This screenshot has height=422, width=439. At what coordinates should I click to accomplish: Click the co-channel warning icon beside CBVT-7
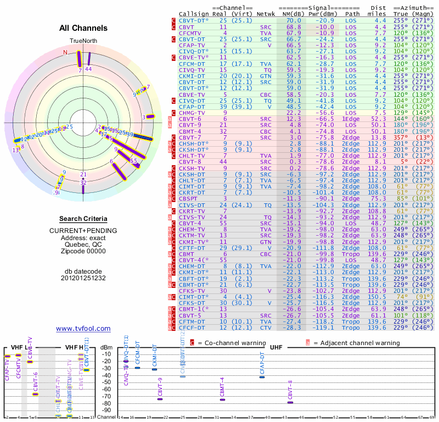(173, 137)
